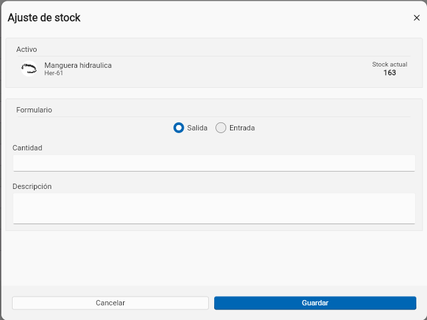Image resolution: width=427 pixels, height=320 pixels.
Task: Click the hydraulic hose thumbnail icon
Action: point(29,69)
